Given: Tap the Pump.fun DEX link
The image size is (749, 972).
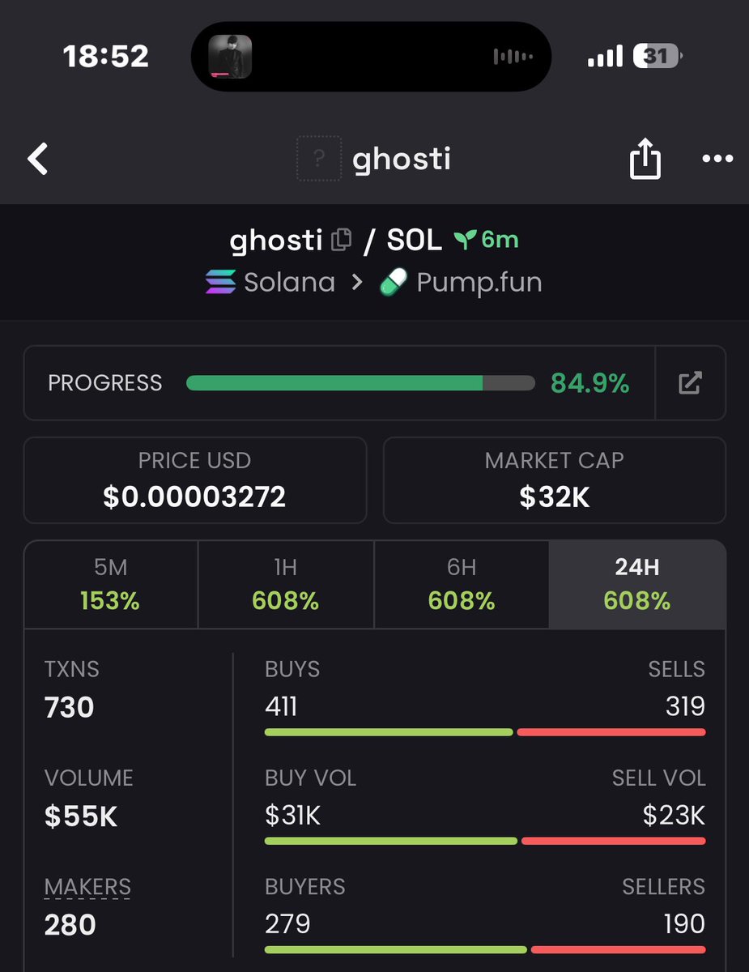Looking at the screenshot, I should tap(479, 282).
